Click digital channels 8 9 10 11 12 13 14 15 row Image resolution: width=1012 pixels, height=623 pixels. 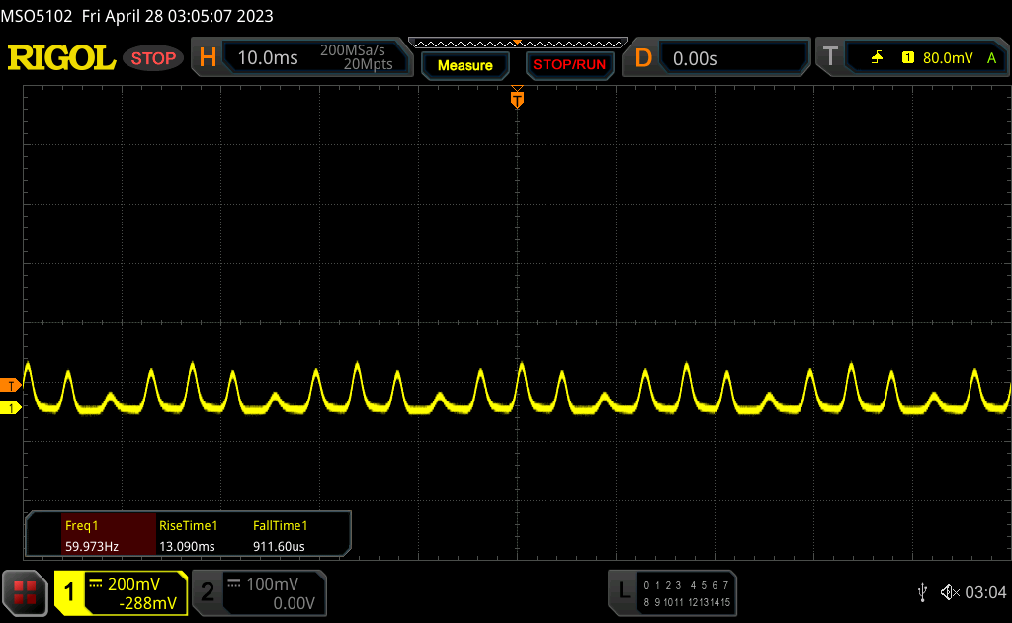coord(687,602)
